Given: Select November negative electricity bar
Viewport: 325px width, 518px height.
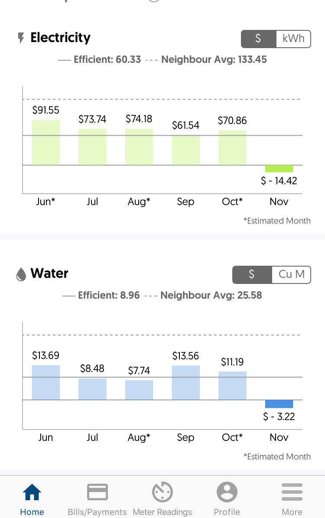Looking at the screenshot, I should (279, 169).
